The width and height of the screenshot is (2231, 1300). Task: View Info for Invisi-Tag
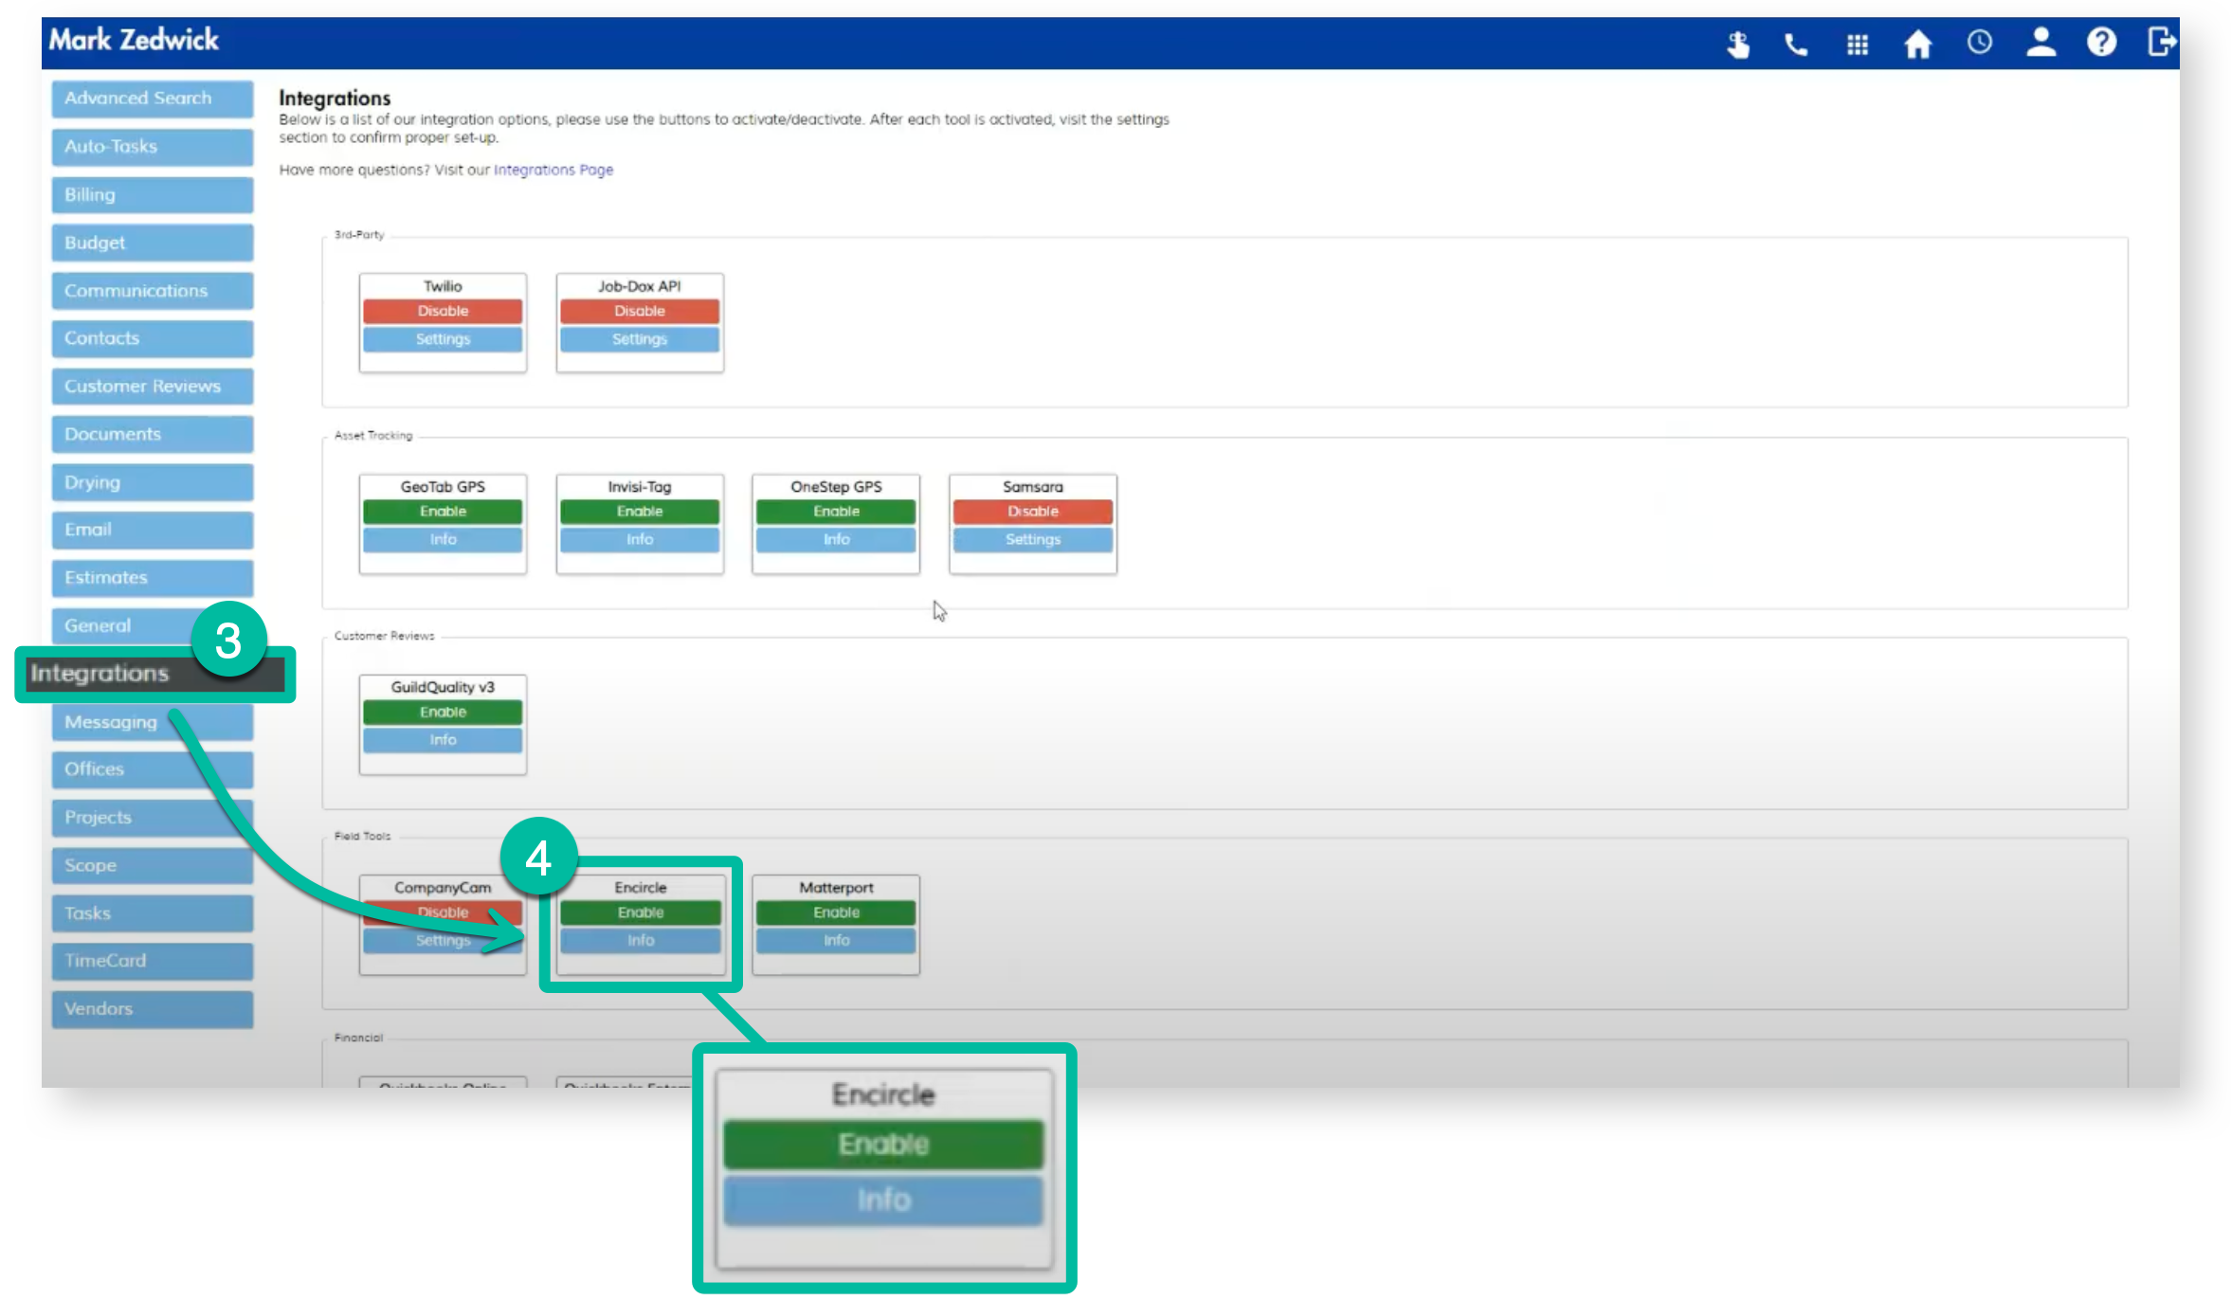pyautogui.click(x=639, y=538)
